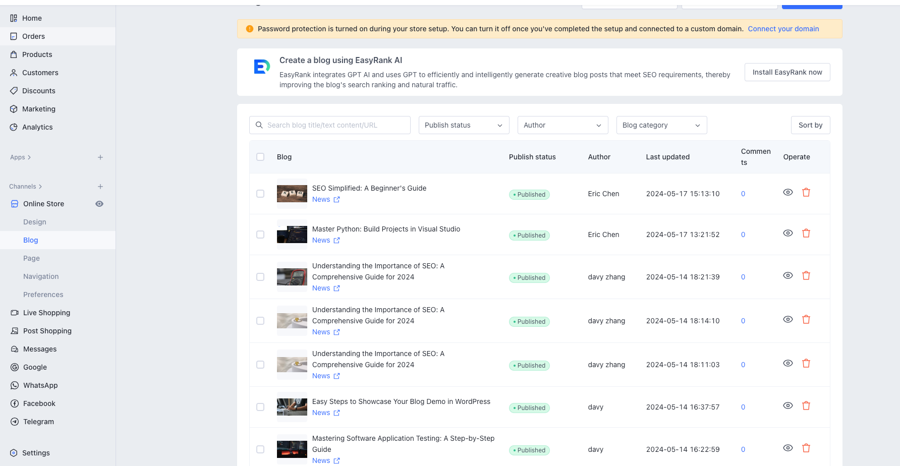Open comments count for SEO Simplified post
The image size is (900, 466).
point(743,194)
